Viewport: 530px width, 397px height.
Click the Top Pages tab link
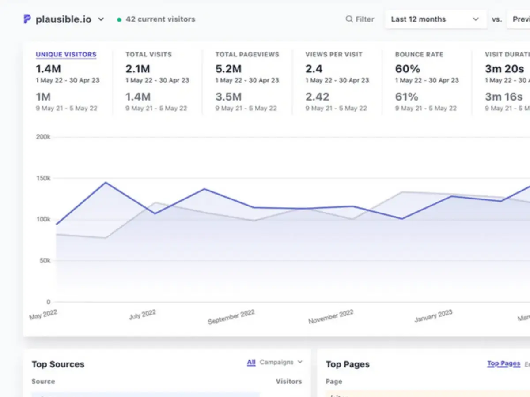503,363
